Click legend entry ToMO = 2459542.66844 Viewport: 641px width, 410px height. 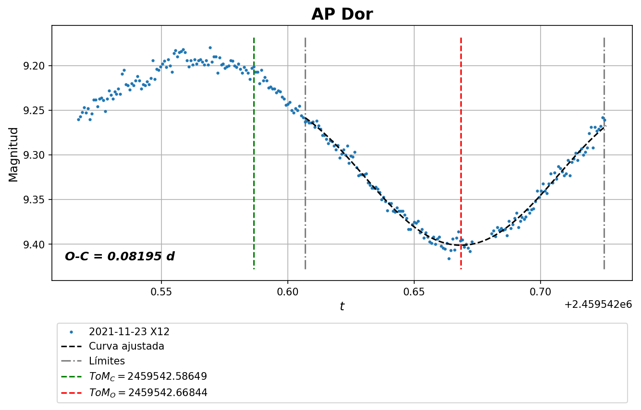pyautogui.click(x=148, y=392)
